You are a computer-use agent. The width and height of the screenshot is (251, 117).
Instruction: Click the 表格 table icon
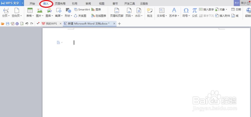pos(30,10)
